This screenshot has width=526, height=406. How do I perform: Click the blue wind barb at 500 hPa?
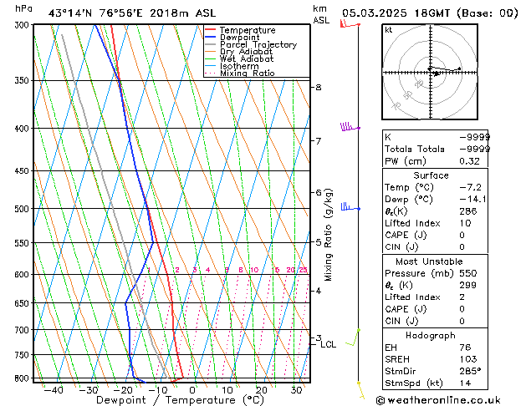click(348, 206)
